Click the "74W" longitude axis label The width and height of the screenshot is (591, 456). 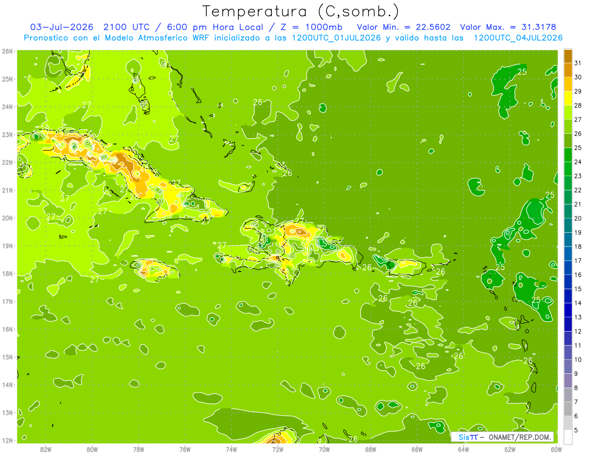click(x=231, y=449)
